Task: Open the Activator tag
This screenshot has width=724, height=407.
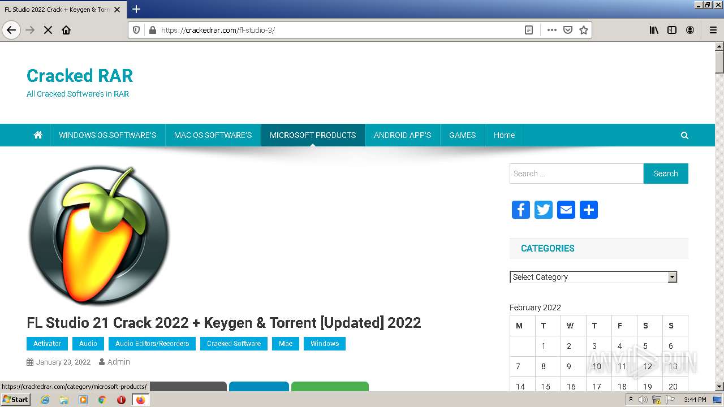Action: pos(47,344)
